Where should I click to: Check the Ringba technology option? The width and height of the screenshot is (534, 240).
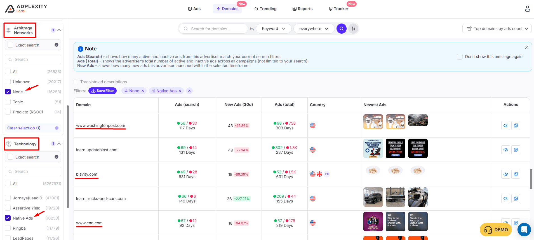8,228
